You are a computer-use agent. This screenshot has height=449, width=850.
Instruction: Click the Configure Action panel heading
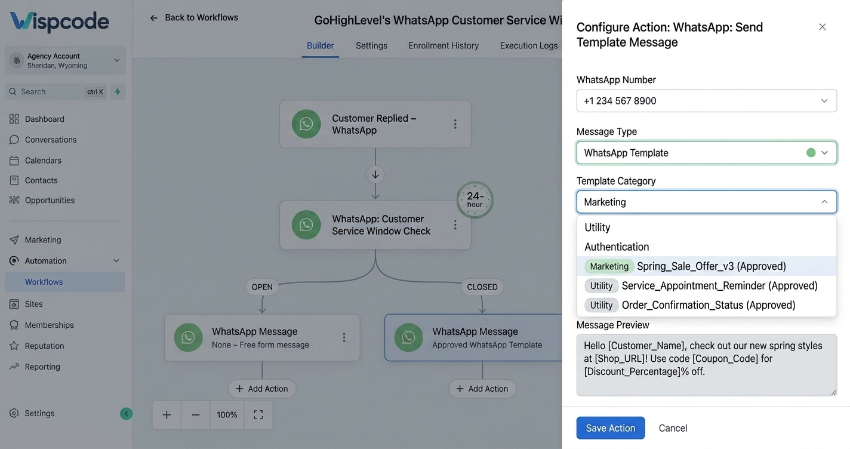click(x=670, y=35)
